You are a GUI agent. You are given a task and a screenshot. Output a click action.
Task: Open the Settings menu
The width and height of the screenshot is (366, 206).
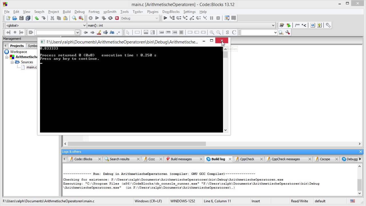click(x=189, y=12)
